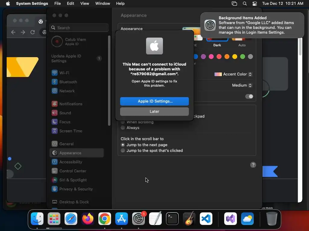Open the Apple menu

[8, 4]
